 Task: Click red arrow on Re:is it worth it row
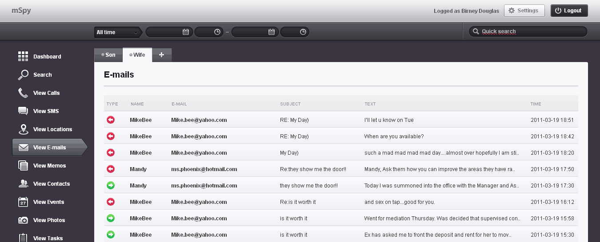111,202
